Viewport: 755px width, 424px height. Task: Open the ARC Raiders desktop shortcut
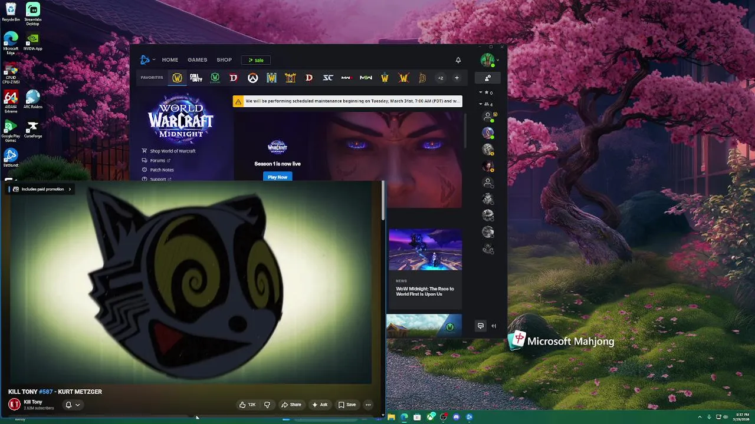pos(33,100)
